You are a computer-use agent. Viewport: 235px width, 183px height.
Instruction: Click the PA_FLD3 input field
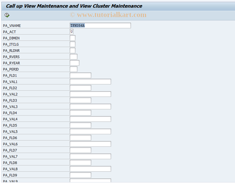coord(80,100)
